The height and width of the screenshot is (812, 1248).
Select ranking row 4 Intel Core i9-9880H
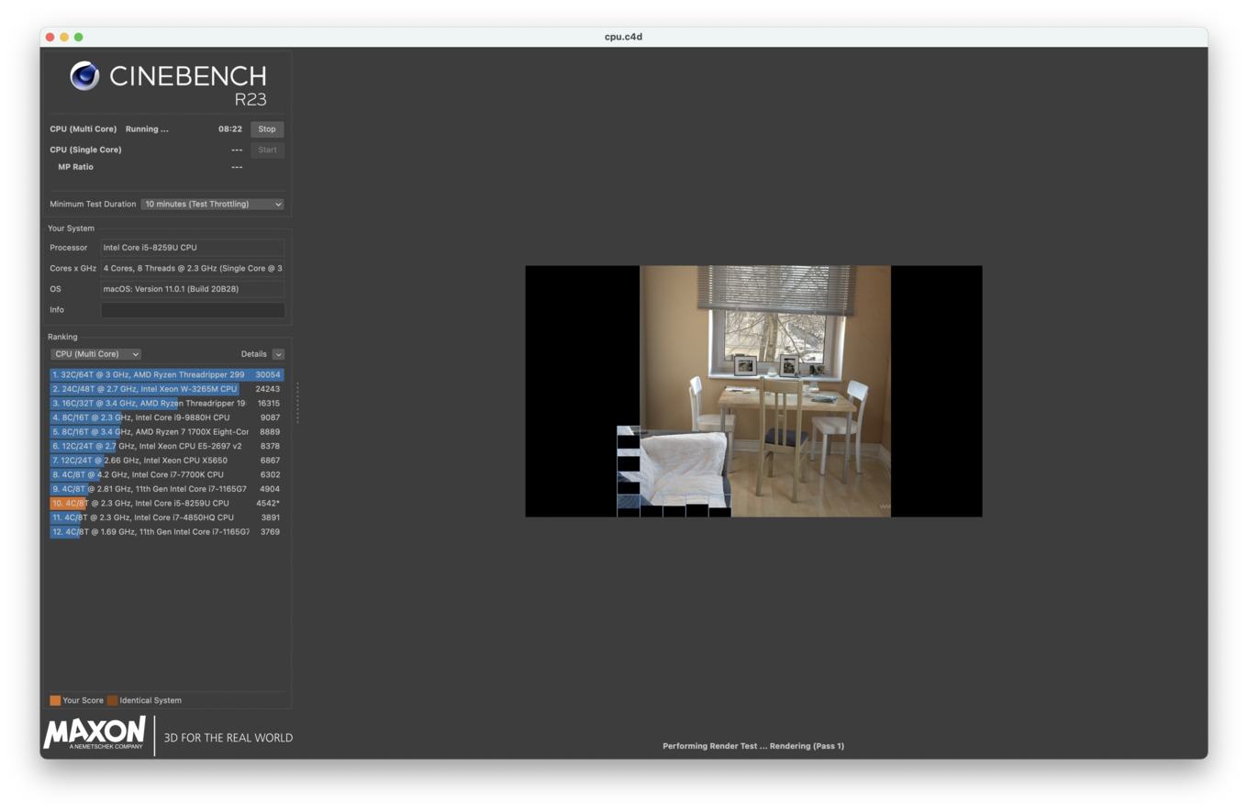[x=167, y=417]
